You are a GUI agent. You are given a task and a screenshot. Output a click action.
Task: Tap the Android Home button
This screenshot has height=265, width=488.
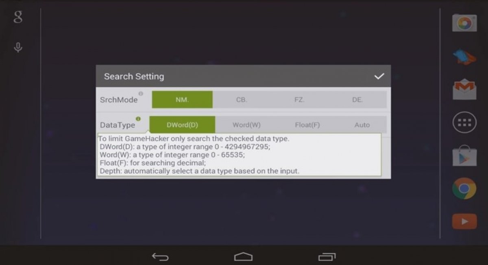[243, 256]
